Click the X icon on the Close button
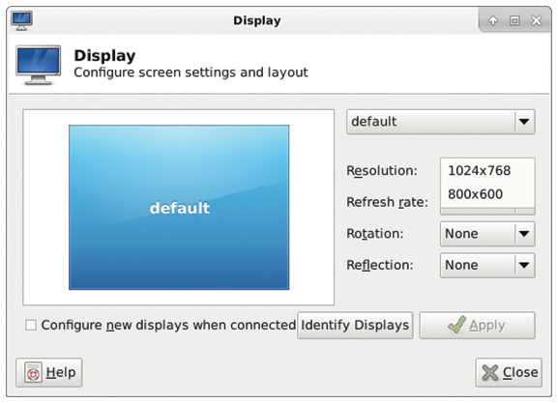The height and width of the screenshot is (403, 558). click(490, 373)
